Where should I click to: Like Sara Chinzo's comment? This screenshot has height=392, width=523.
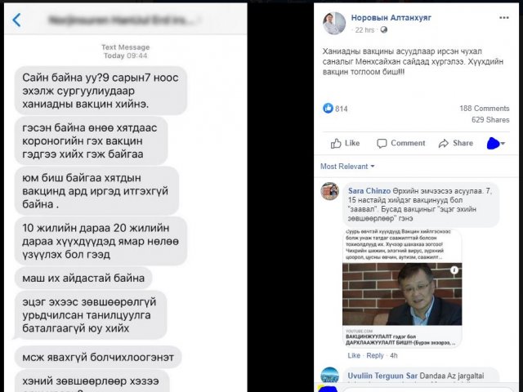pos(354,356)
